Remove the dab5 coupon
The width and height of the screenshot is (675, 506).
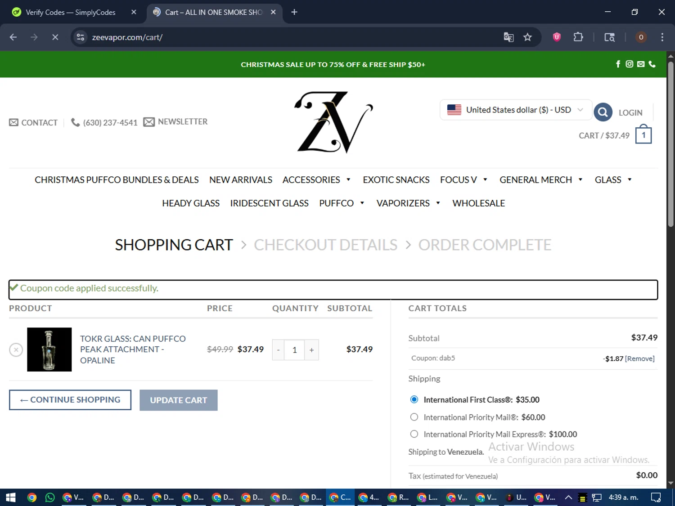(x=640, y=358)
